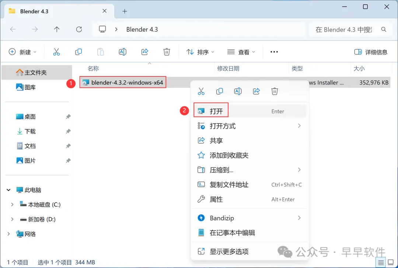Sort by the 类型 column header
This screenshot has width=398, height=268.
(297, 68)
